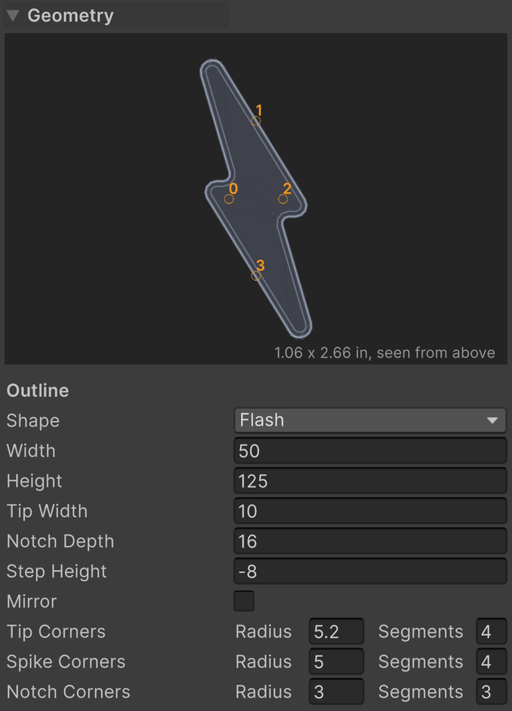
Task: Click the Tip Width field containing 10
Action: 370,511
